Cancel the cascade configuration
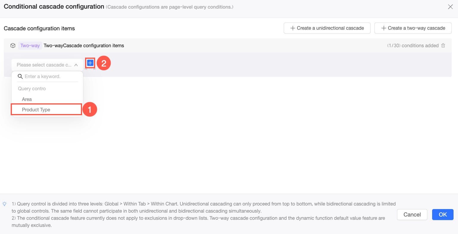This screenshot has width=458, height=234. [412, 214]
